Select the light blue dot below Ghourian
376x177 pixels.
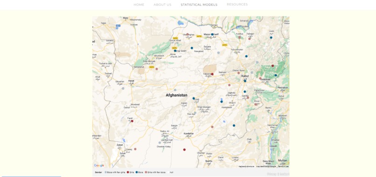pyautogui.click(x=123, y=88)
